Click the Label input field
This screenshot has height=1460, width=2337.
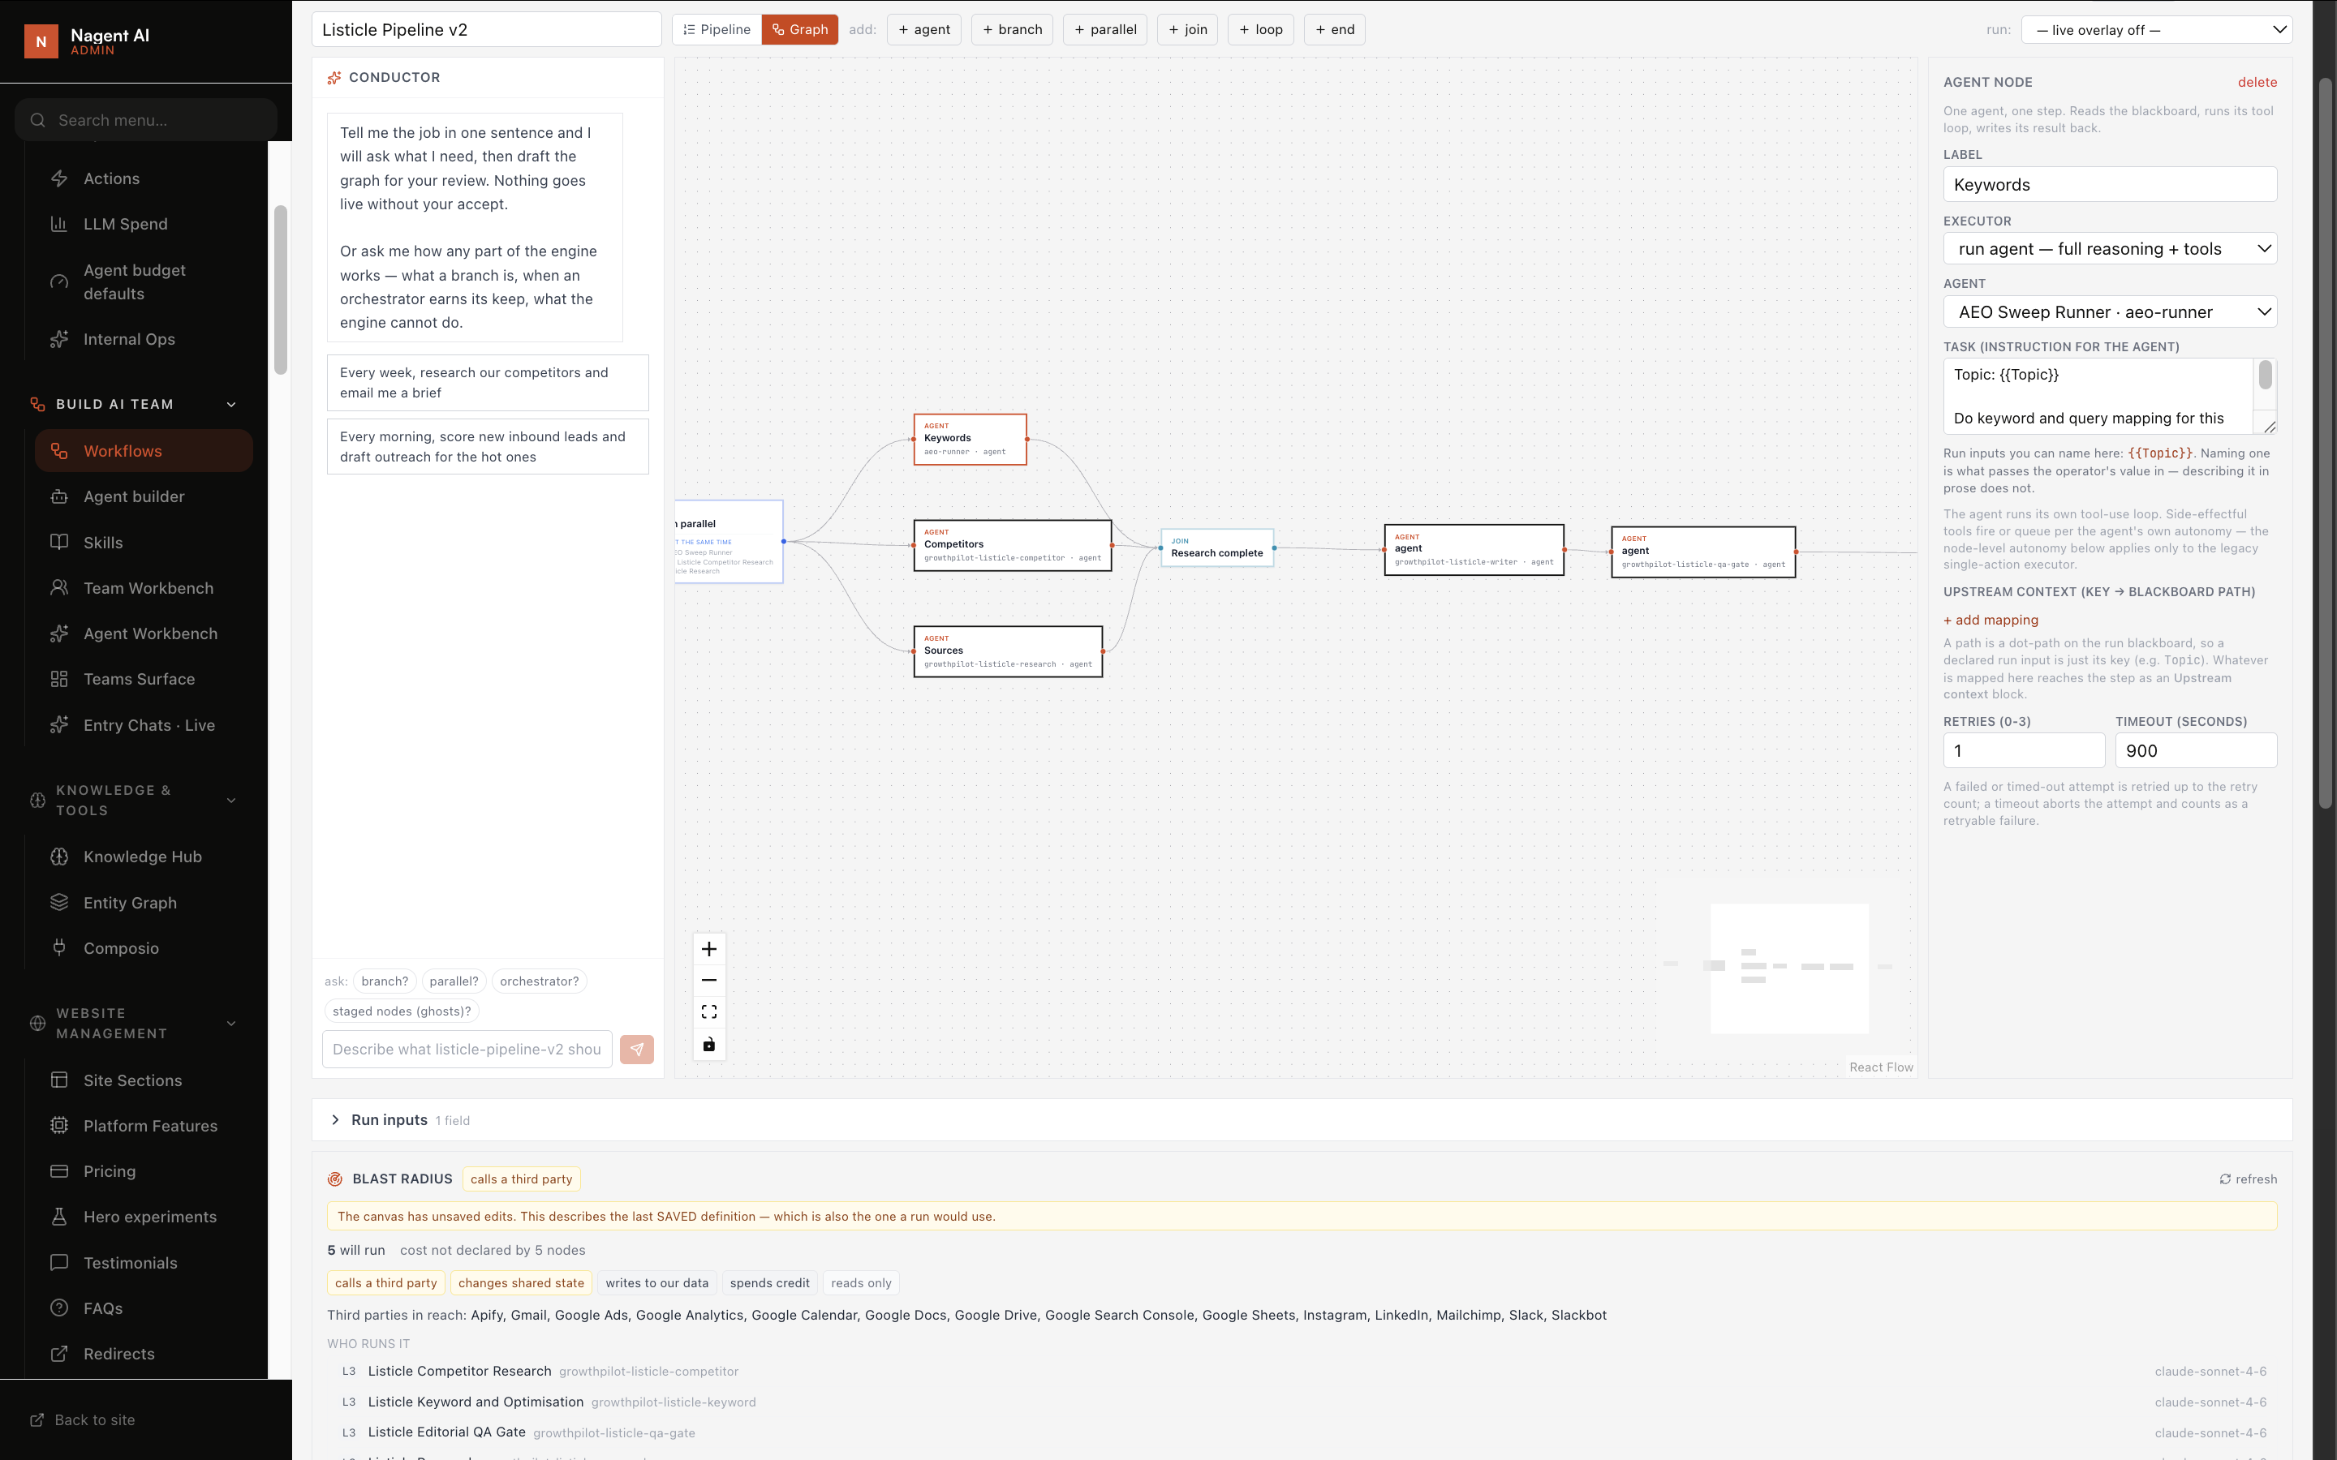click(2110, 184)
